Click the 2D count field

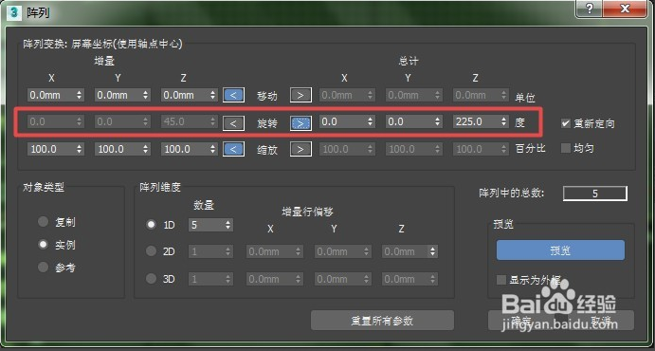(211, 251)
